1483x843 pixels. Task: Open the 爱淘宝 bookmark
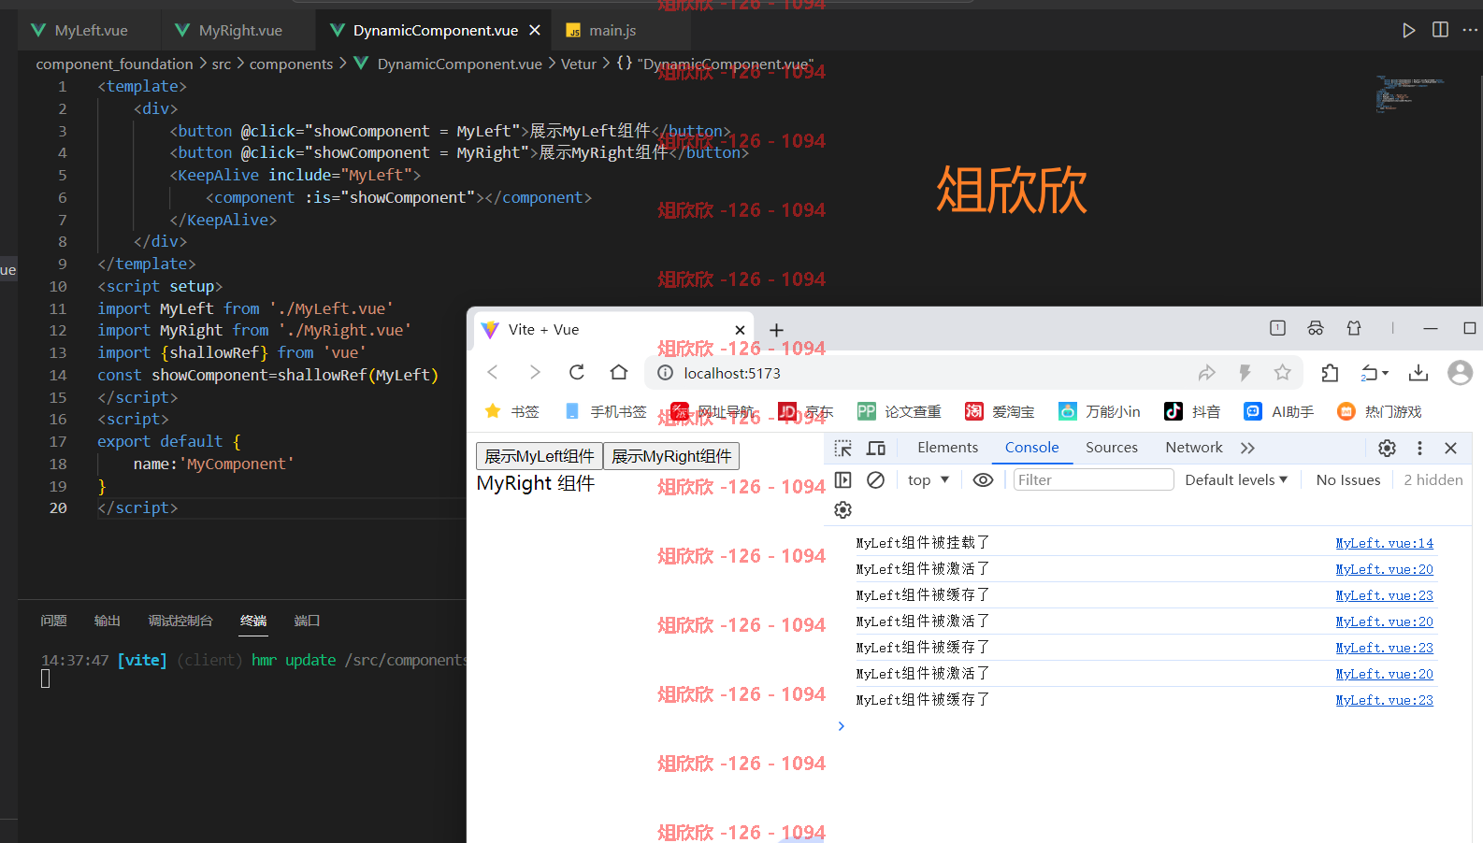(1000, 411)
